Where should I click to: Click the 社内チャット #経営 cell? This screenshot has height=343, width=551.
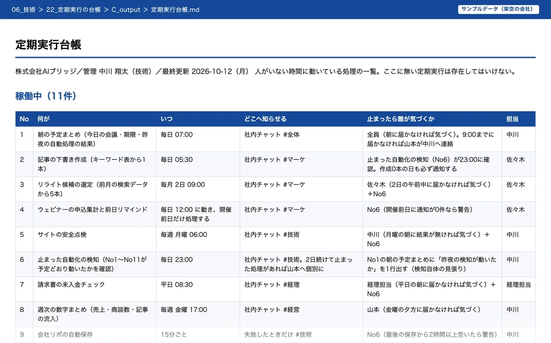click(x=301, y=314)
